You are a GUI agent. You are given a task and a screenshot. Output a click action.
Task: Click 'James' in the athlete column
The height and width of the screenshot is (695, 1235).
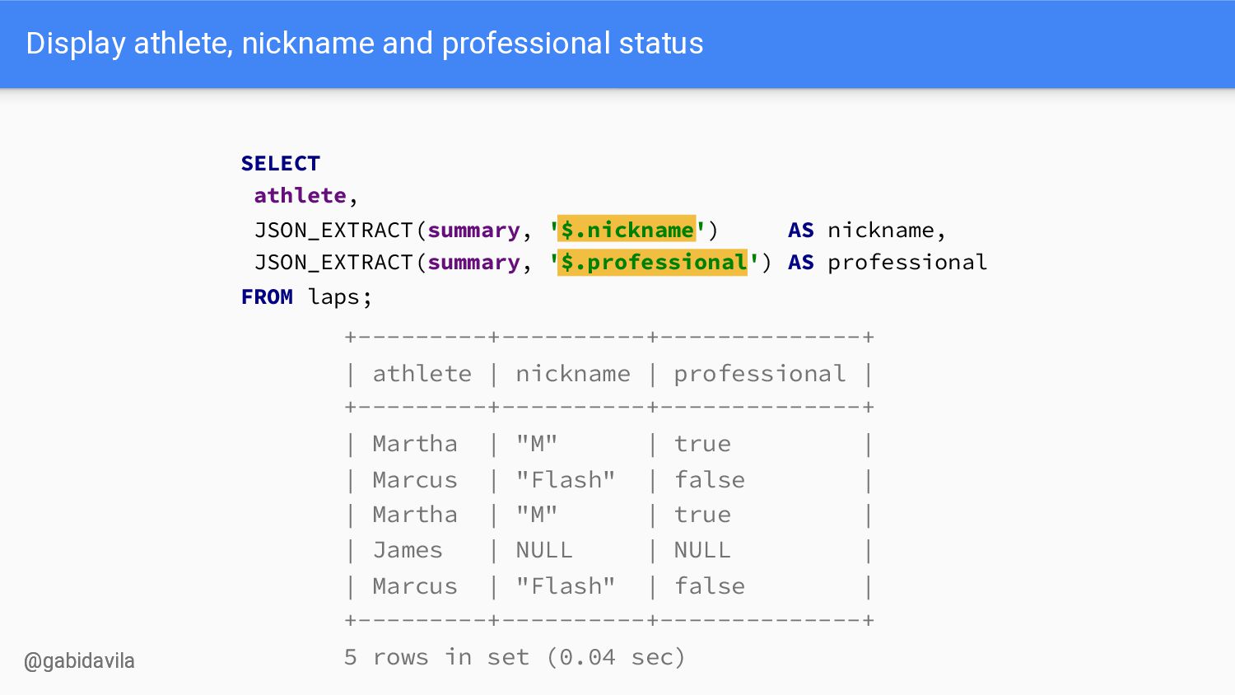tap(408, 550)
